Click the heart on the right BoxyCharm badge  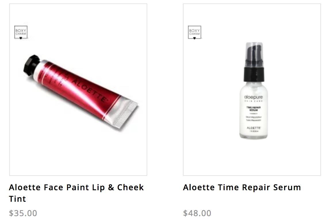tap(194, 38)
